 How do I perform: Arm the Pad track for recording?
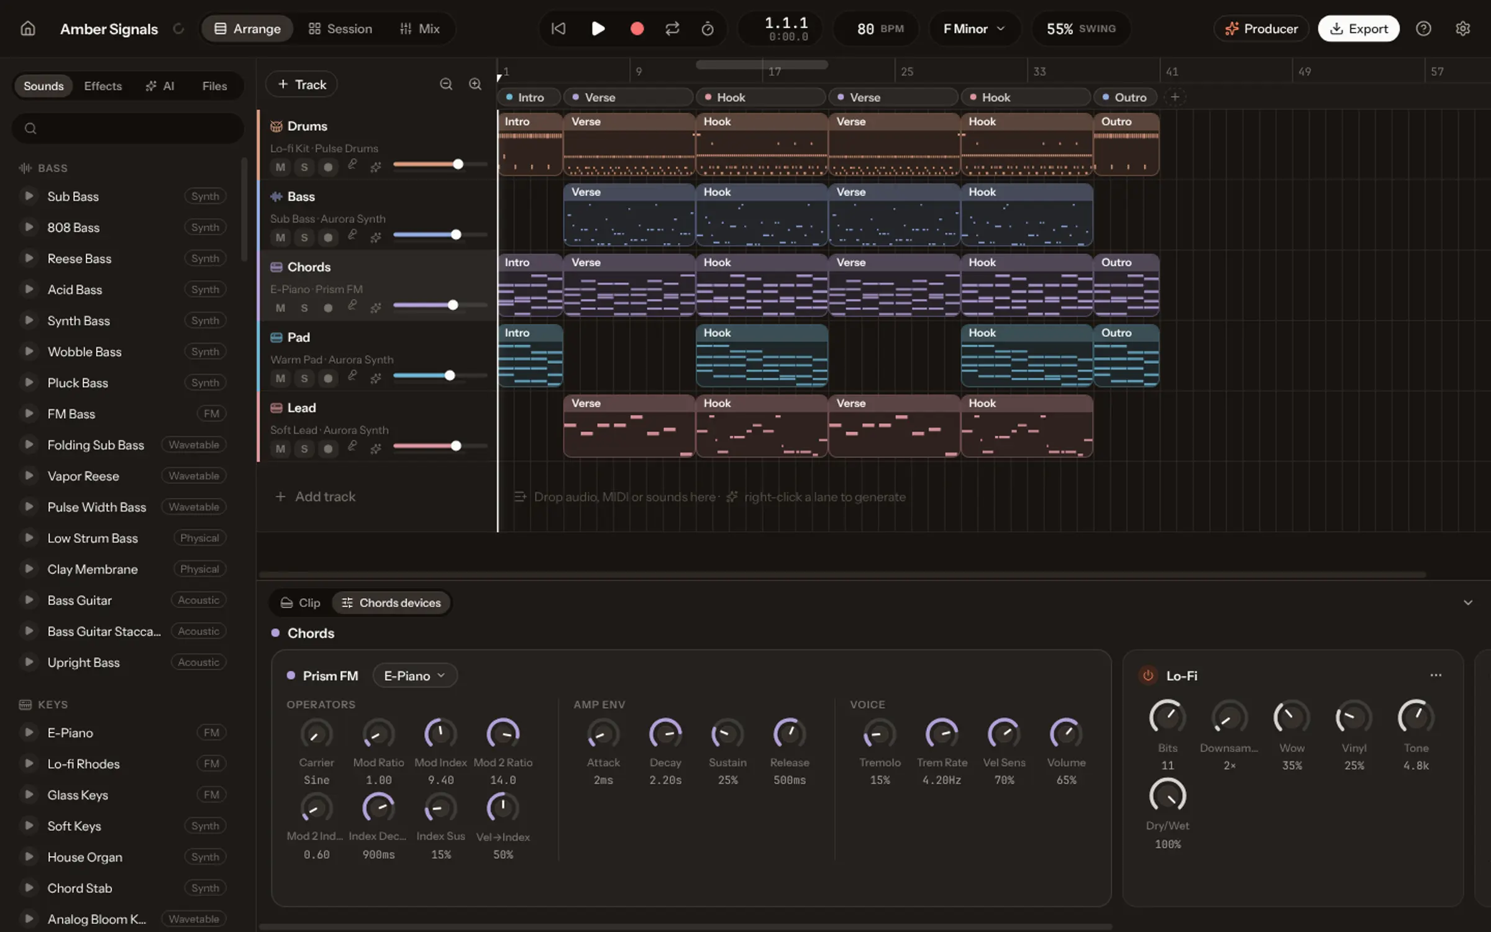pyautogui.click(x=328, y=378)
